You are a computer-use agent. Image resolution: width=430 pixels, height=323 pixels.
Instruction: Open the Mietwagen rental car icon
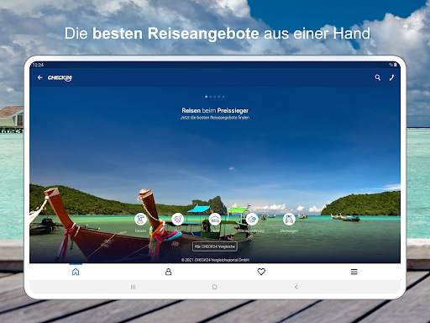[289, 219]
